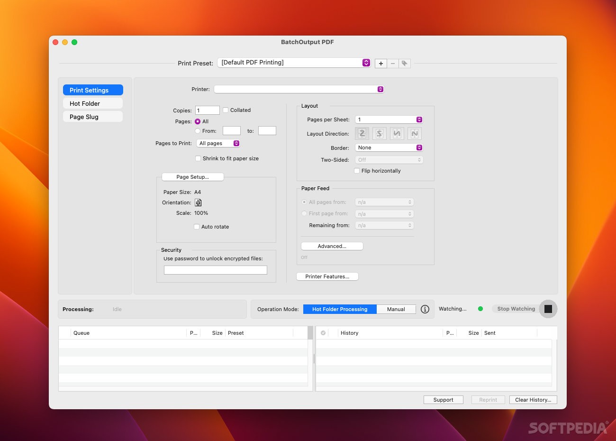616x441 pixels.
Task: Open the First page from tray dropdown
Action: 385,214
